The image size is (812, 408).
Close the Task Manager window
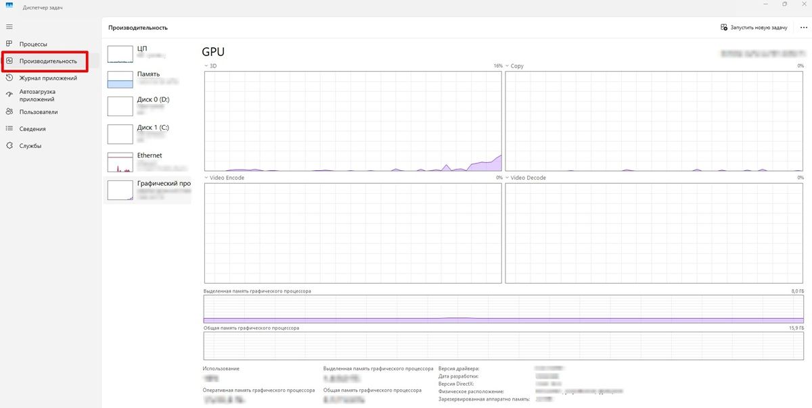pyautogui.click(x=803, y=4)
